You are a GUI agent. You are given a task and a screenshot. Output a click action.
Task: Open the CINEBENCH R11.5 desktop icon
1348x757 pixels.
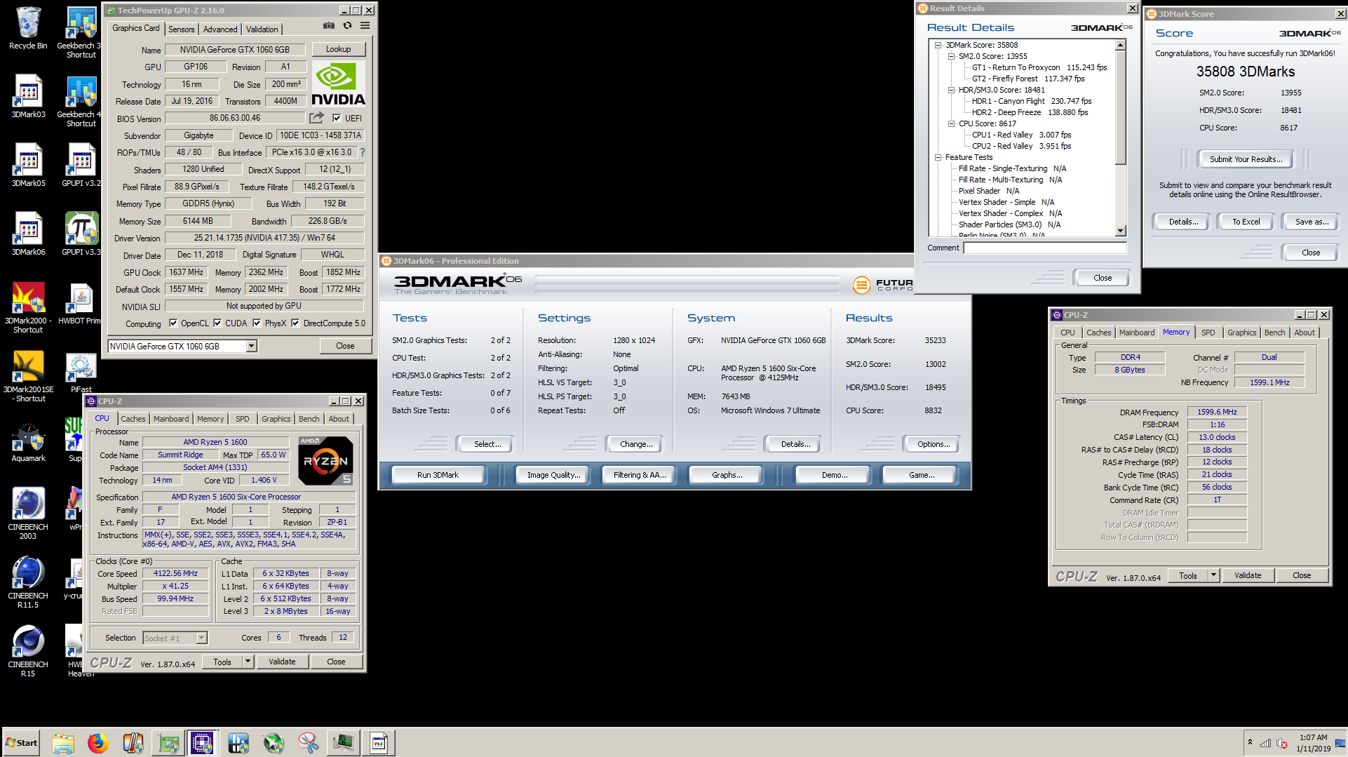[x=28, y=582]
